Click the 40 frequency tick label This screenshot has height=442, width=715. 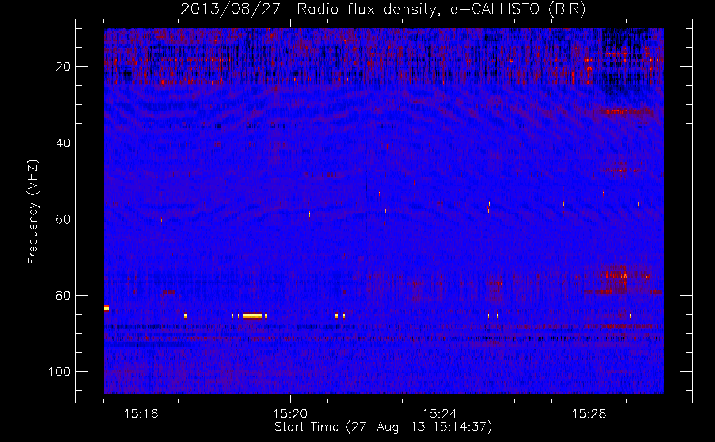[64, 143]
